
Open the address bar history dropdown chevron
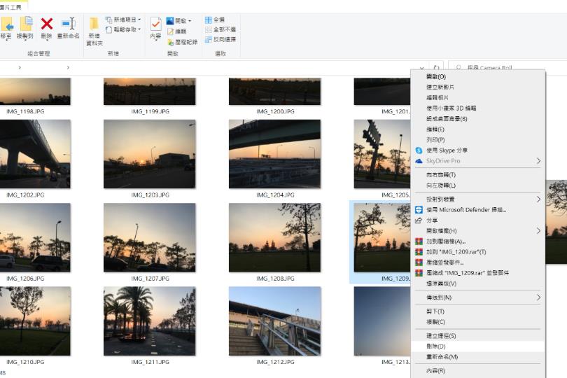[x=422, y=68]
